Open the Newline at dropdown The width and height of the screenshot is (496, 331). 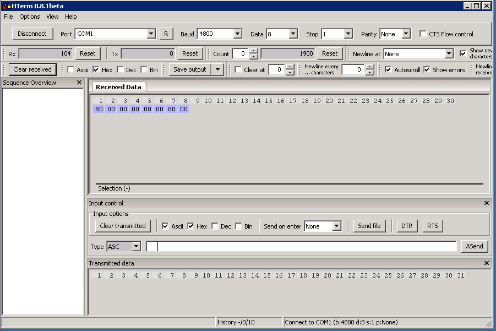pyautogui.click(x=449, y=54)
